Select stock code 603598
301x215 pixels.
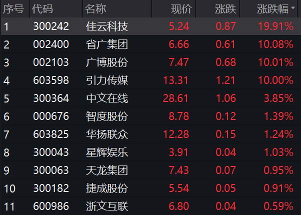point(51,80)
